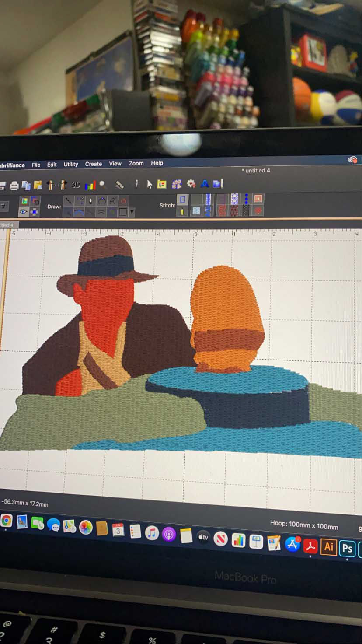Click the blue cross nodes icon
362x644 pixels.
pyautogui.click(x=34, y=212)
